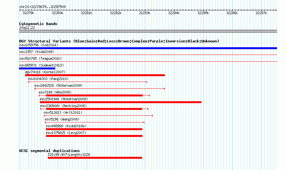Click the esv1375615 (Levy2007) label text
286x170 pixels.
pyautogui.click(x=66, y=133)
